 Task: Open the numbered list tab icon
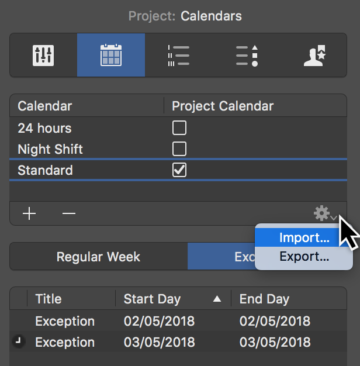point(178,56)
